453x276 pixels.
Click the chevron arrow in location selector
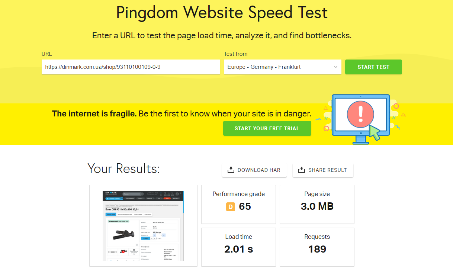[x=335, y=67]
